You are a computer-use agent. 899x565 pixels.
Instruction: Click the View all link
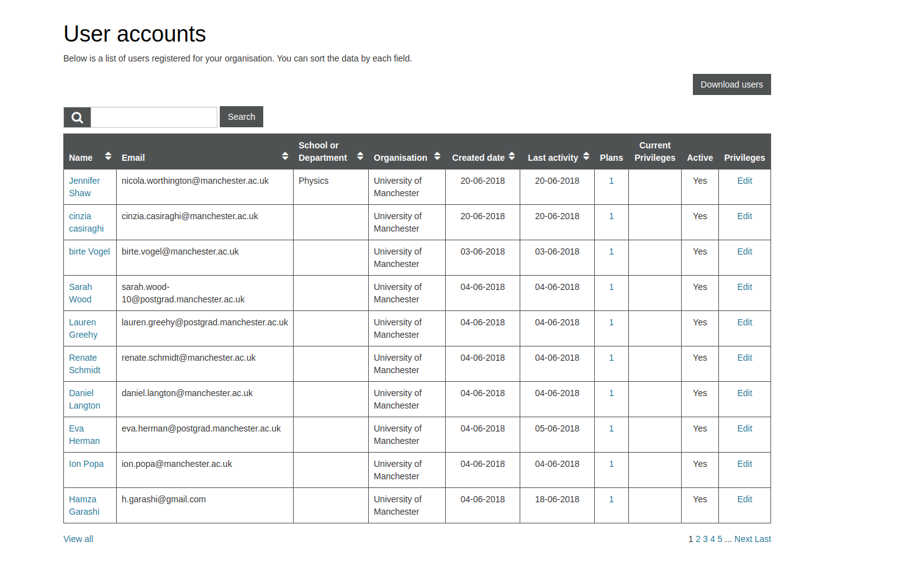(x=78, y=539)
